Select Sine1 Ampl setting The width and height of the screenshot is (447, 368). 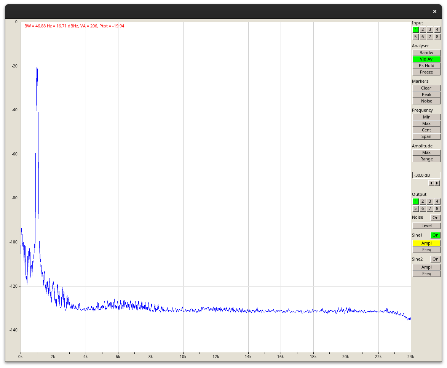426,243
